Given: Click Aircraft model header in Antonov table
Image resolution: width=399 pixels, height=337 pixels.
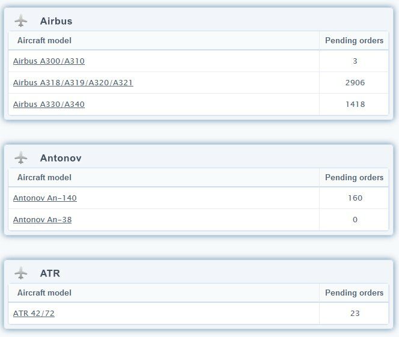Looking at the screenshot, I should (44, 178).
